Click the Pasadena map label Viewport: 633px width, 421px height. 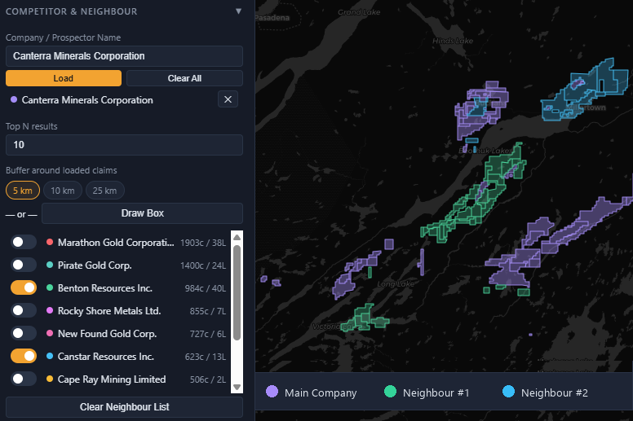coord(272,18)
